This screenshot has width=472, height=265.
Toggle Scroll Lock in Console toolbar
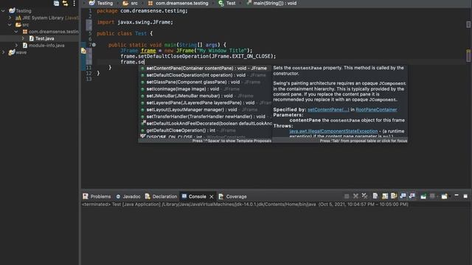point(385,197)
